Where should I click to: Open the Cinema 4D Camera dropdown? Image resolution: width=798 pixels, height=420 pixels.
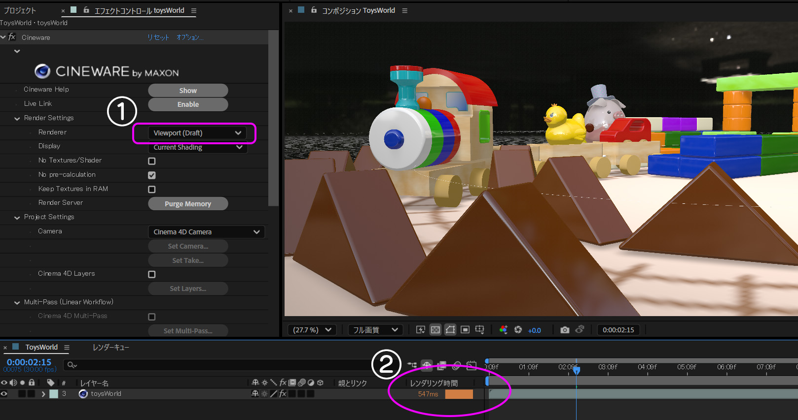[x=206, y=232]
